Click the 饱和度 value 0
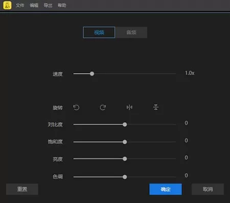 pos(186,140)
